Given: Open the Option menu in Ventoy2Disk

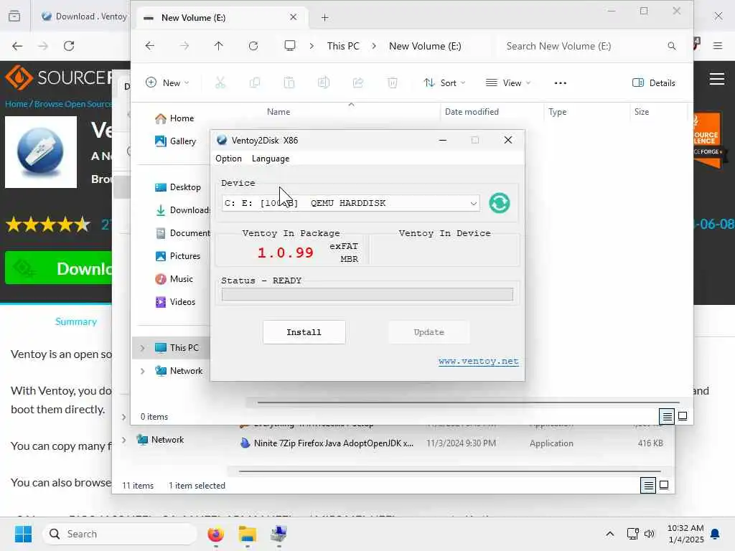Looking at the screenshot, I should click(x=228, y=159).
